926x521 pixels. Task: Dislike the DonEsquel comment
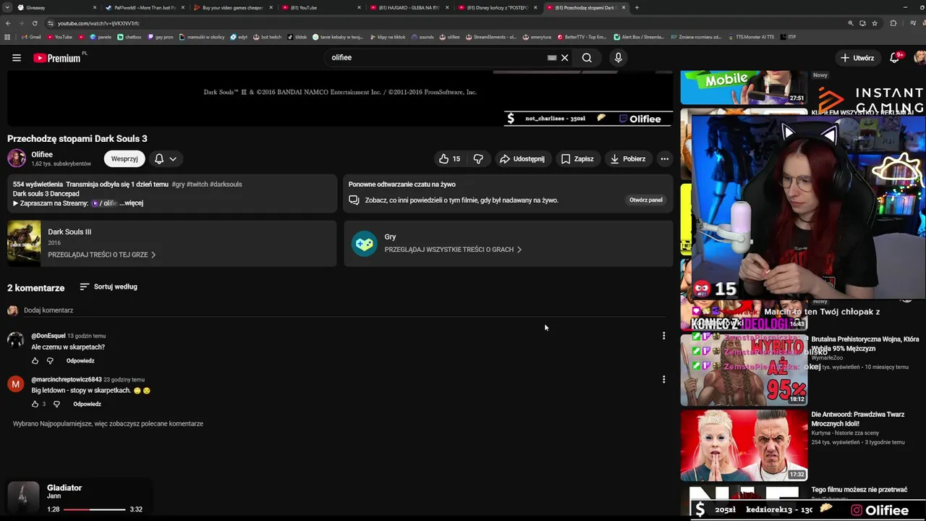coord(50,360)
